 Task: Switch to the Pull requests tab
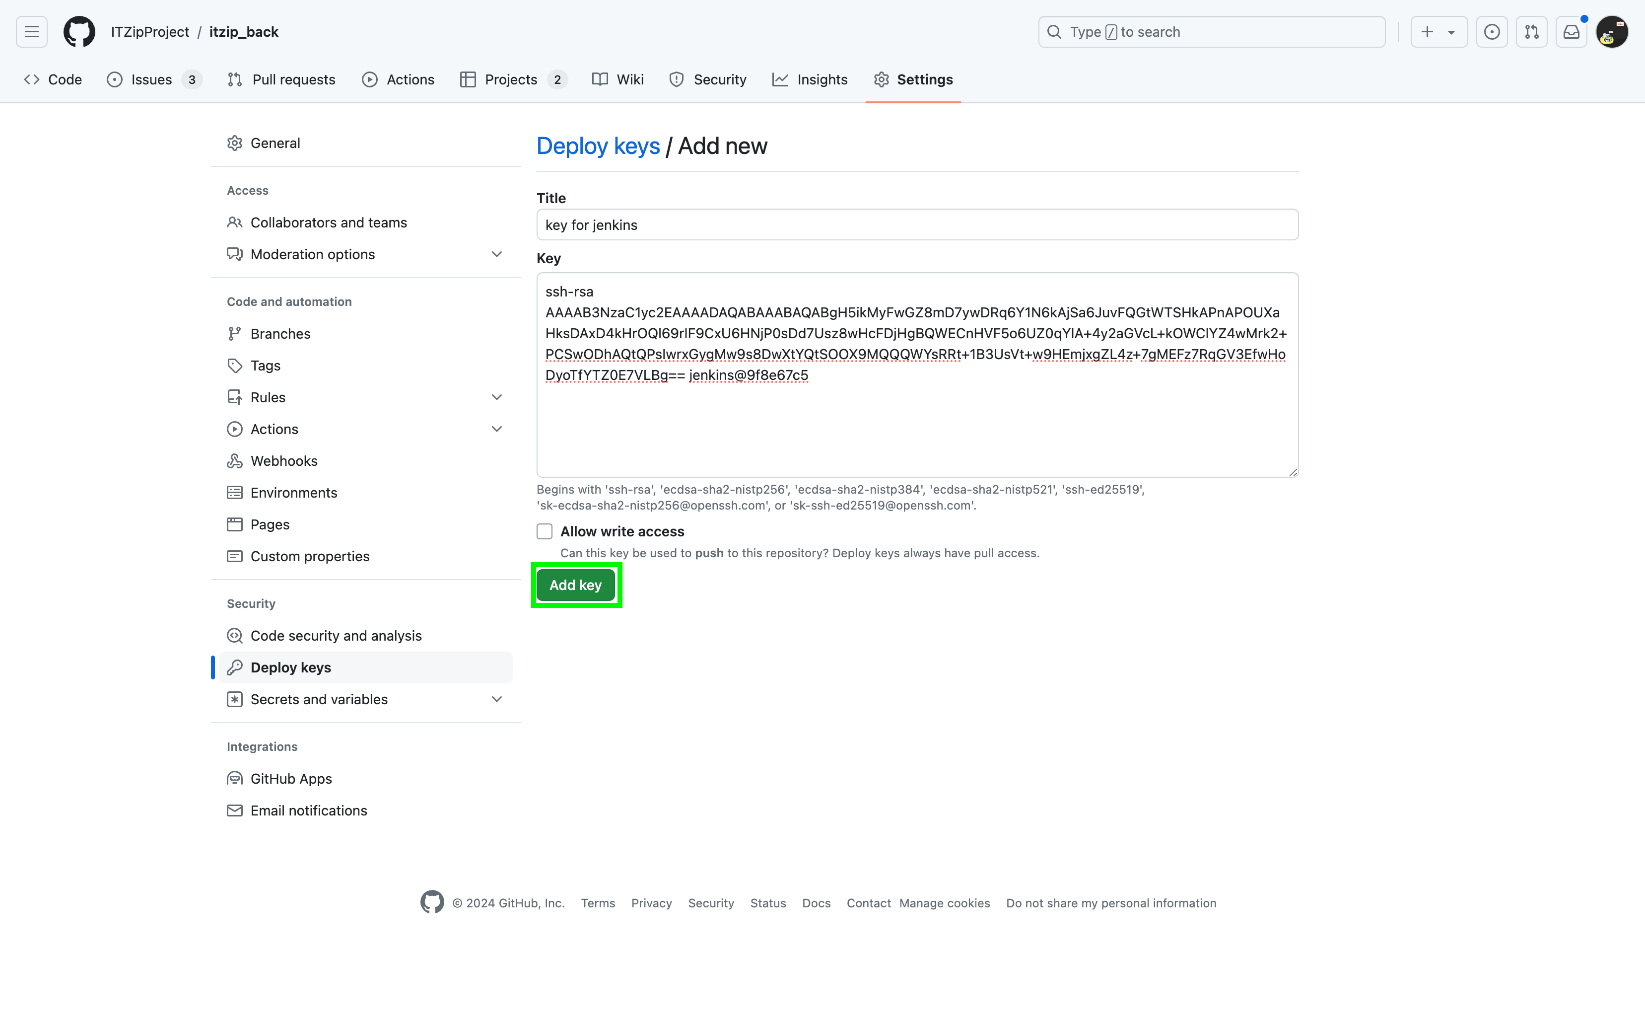(x=281, y=79)
